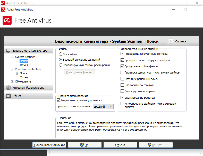203x156 pixels.
Task: Enable Поиск руткит-программ checkbox
Action: (122, 91)
